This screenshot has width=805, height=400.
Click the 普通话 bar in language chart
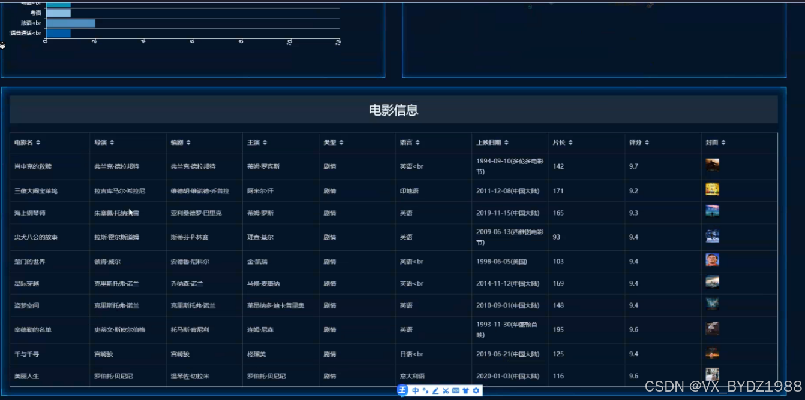tap(59, 33)
